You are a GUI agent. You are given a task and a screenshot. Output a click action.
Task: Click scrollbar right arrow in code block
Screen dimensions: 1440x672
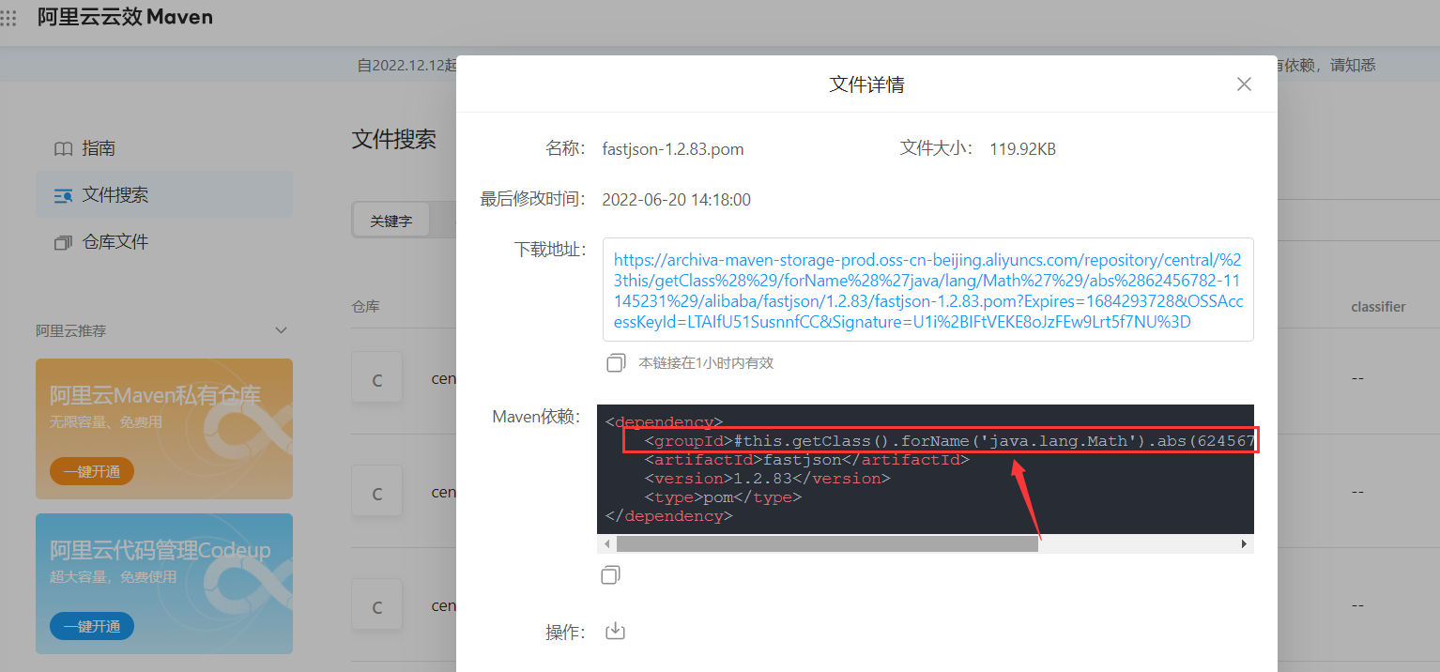point(1245,544)
